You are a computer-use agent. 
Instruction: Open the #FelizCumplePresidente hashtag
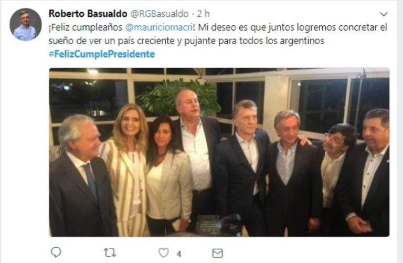point(102,54)
